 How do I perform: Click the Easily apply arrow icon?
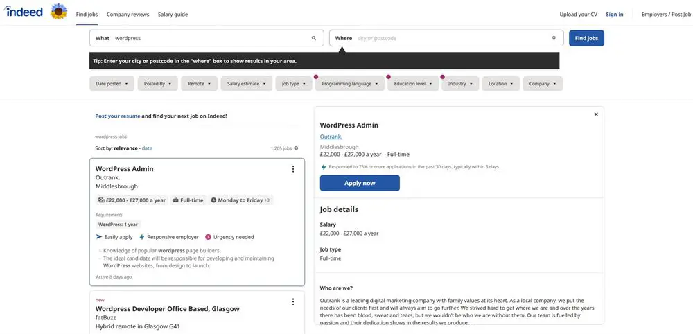point(99,237)
